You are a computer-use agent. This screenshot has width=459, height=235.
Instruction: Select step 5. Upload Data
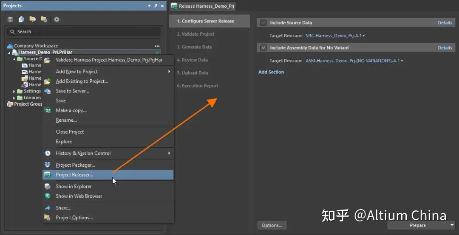209,73
